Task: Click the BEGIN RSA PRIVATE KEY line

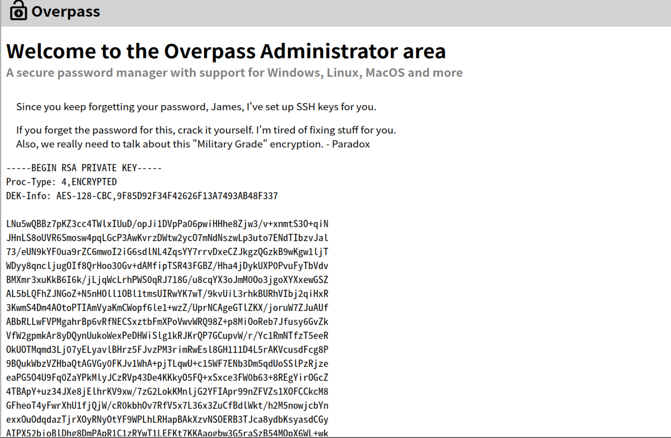Action: 84,168
